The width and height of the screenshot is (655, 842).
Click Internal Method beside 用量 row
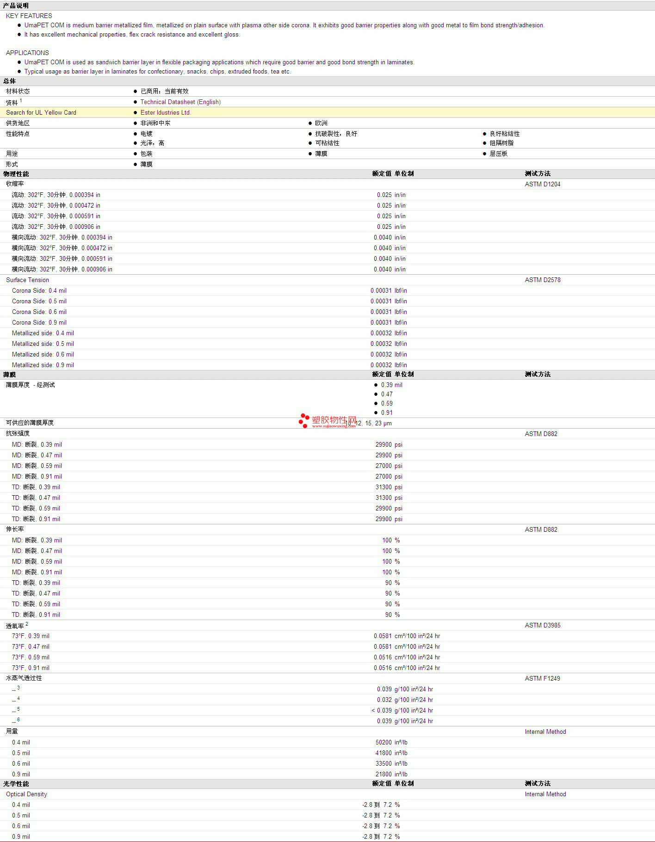(x=545, y=731)
